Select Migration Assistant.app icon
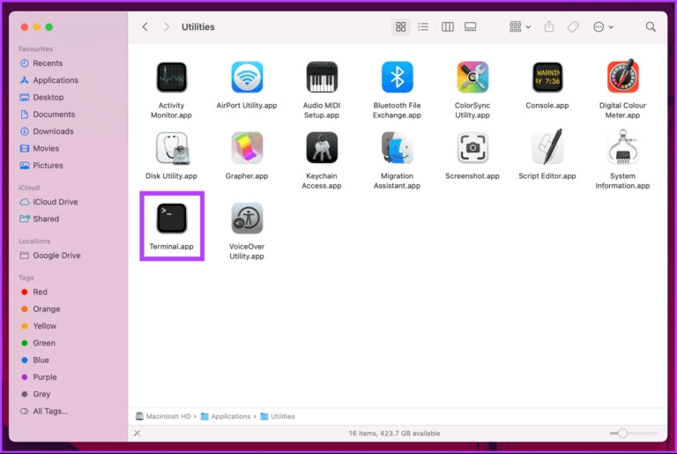Image resolution: width=677 pixels, height=454 pixels. pos(397,148)
